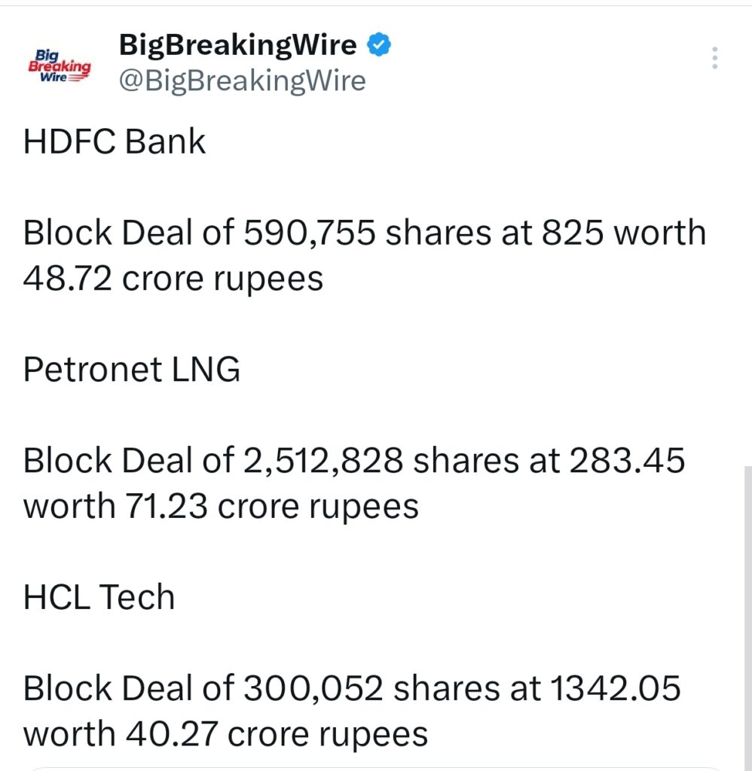Open the @BigBreakingWire handle link
This screenshot has width=752, height=771.
[x=241, y=80]
